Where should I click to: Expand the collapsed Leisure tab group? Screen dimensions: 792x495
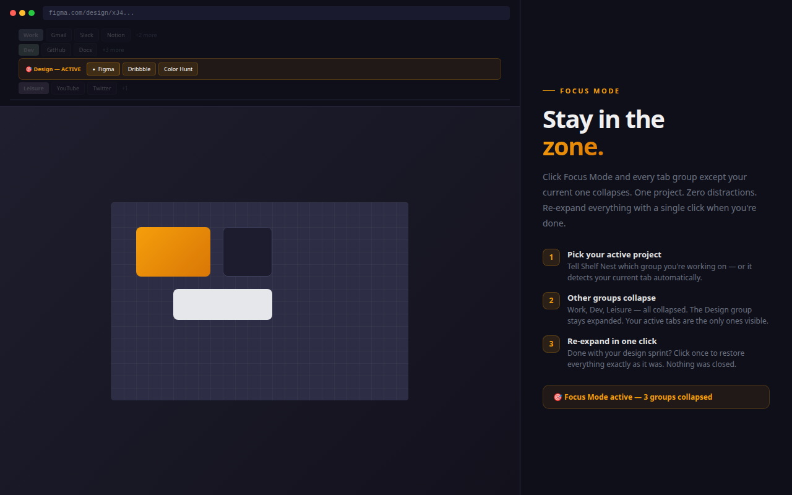33,88
